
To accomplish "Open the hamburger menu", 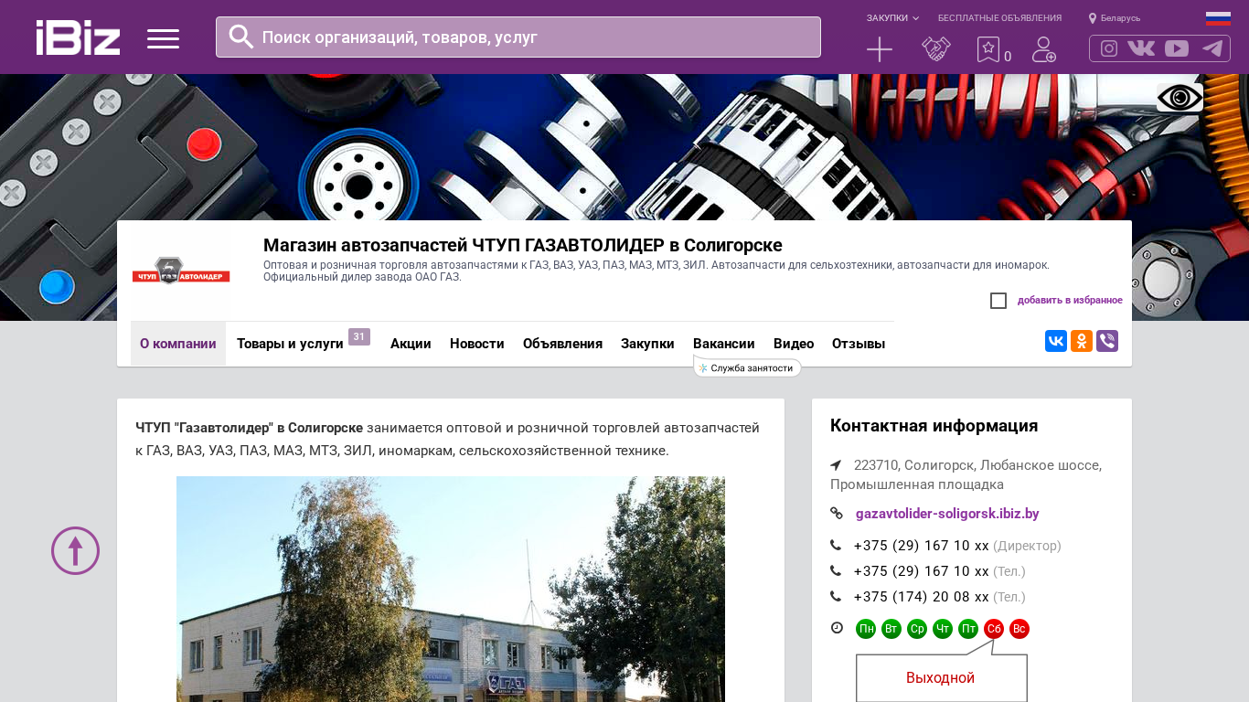I will [163, 38].
